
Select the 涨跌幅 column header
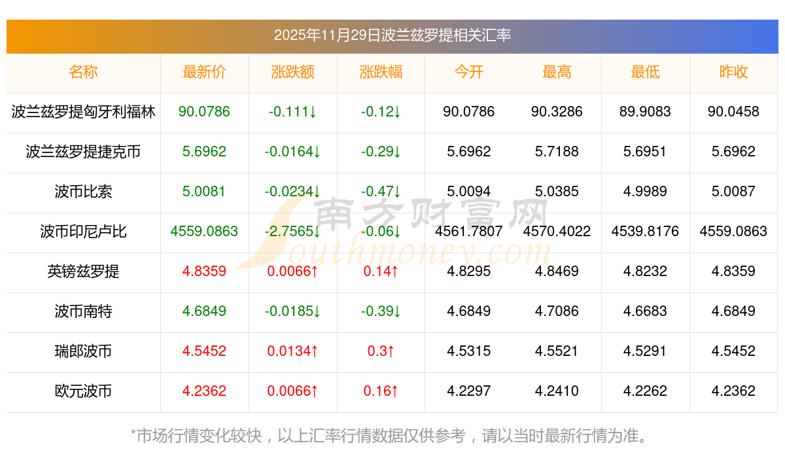click(x=381, y=72)
